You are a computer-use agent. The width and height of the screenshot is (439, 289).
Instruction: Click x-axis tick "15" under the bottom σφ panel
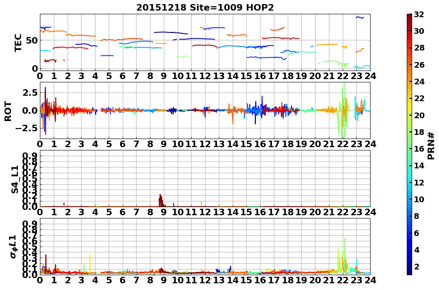(x=246, y=280)
